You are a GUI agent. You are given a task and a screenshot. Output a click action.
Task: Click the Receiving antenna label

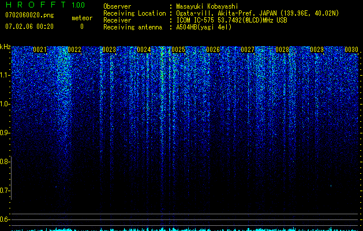coord(133,27)
